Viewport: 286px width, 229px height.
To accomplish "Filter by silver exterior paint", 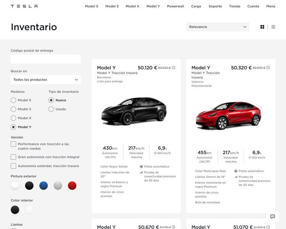I will point(58,185).
